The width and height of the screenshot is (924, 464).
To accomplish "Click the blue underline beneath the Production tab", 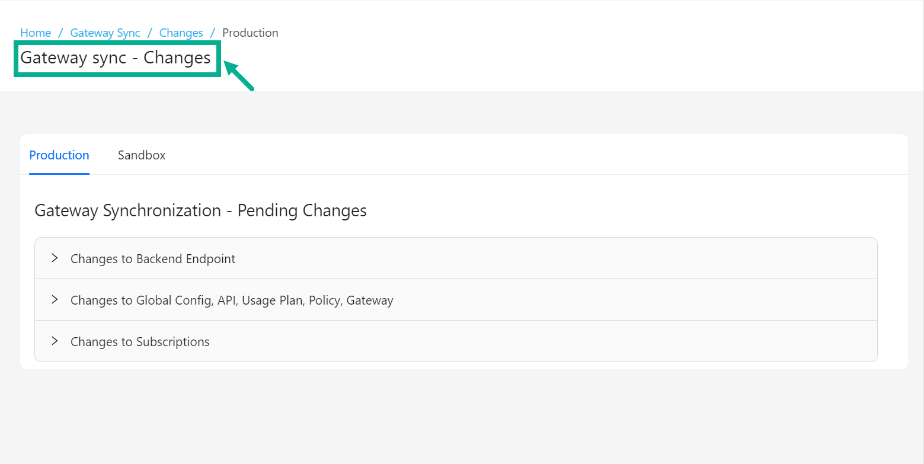I will [x=59, y=174].
